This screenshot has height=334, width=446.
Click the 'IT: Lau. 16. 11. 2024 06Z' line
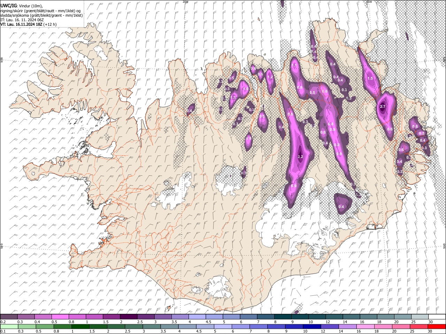pyautogui.click(x=22, y=20)
